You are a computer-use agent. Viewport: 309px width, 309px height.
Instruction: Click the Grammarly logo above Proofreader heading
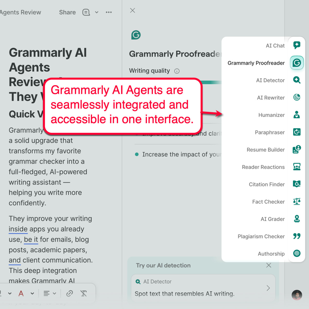(136, 35)
